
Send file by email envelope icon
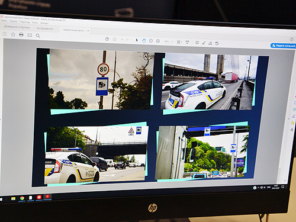click(30, 35)
